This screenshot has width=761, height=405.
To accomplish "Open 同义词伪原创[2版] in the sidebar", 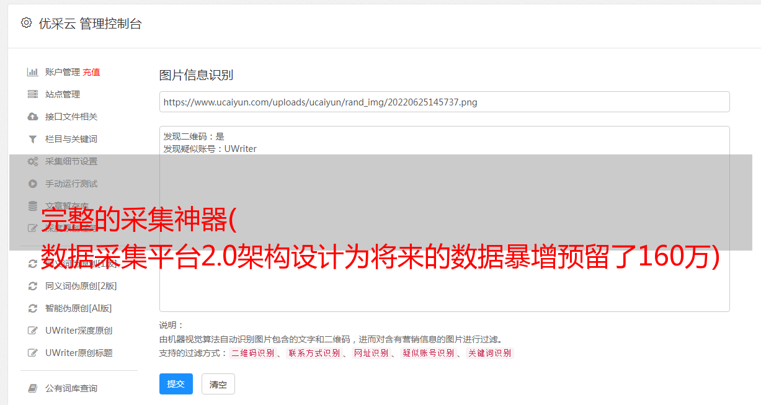I will pyautogui.click(x=81, y=286).
